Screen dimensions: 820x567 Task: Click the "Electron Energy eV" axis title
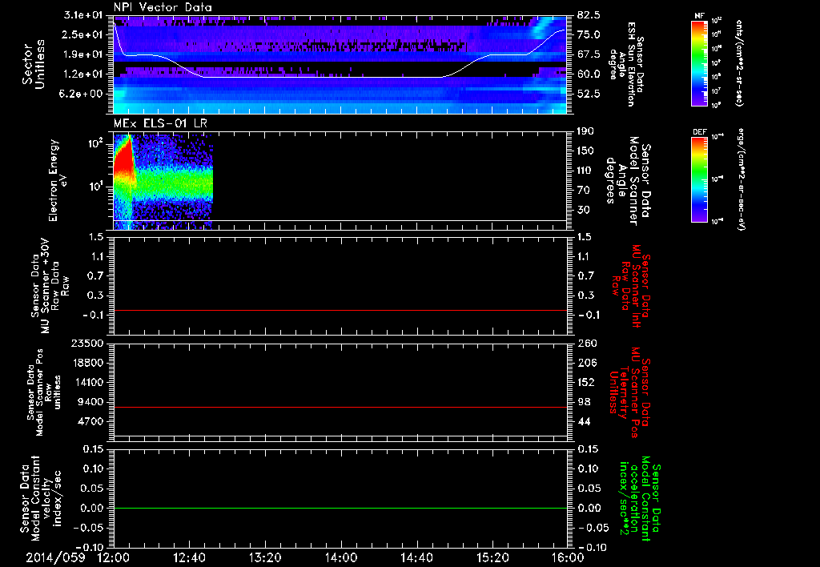click(58, 180)
